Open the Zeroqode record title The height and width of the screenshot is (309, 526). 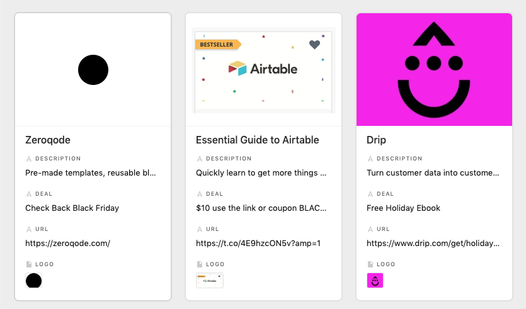(x=48, y=140)
